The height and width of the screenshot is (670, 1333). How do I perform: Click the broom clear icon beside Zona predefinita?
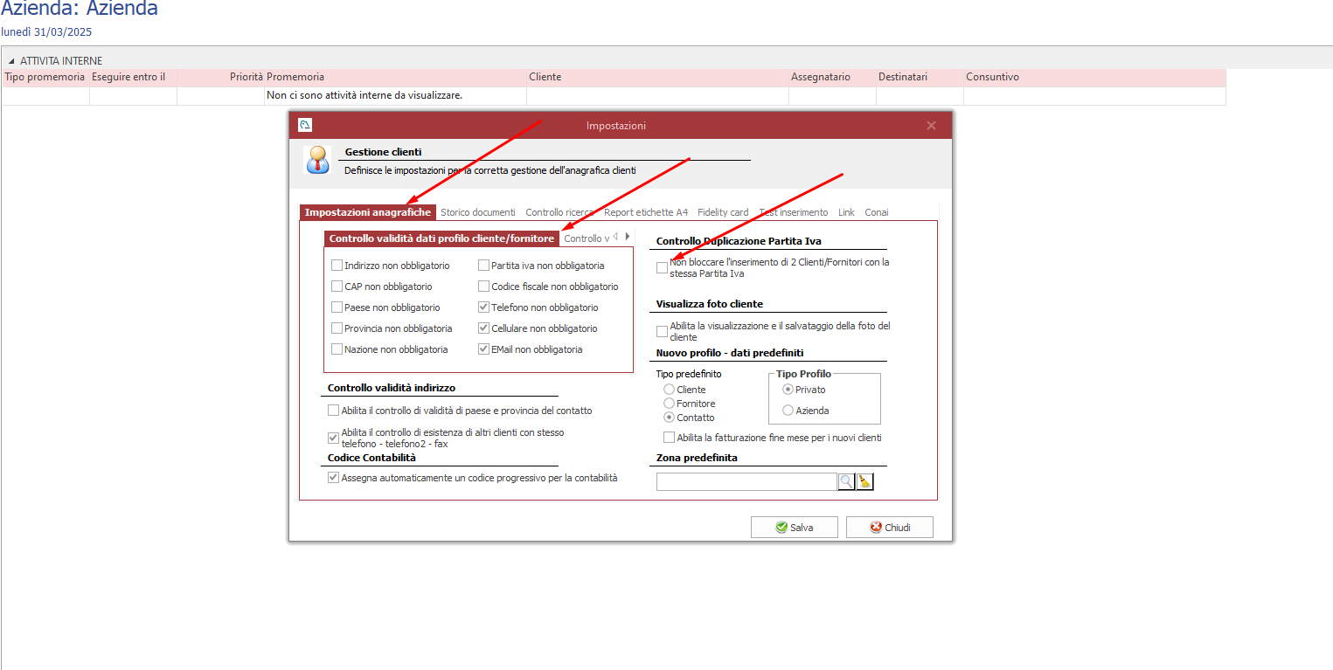click(864, 481)
